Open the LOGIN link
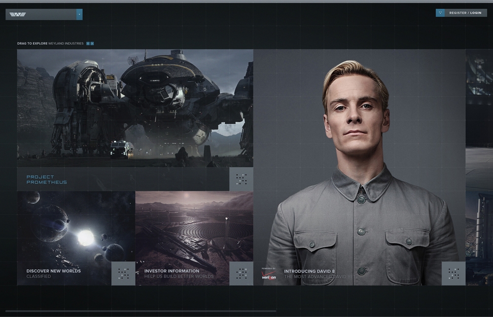The height and width of the screenshot is (317, 493). tap(476, 13)
